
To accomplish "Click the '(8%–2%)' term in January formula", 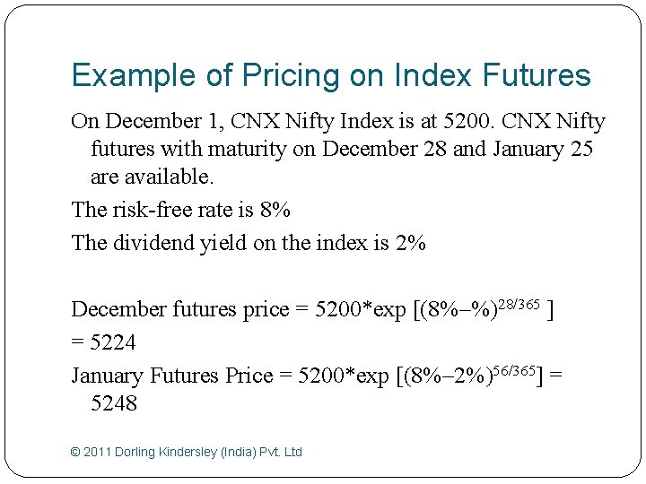I will (449, 376).
